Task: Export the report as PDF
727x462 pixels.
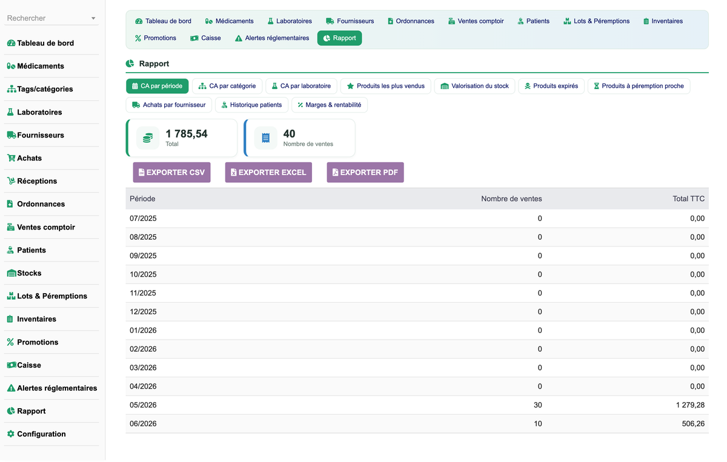Action: click(x=365, y=173)
